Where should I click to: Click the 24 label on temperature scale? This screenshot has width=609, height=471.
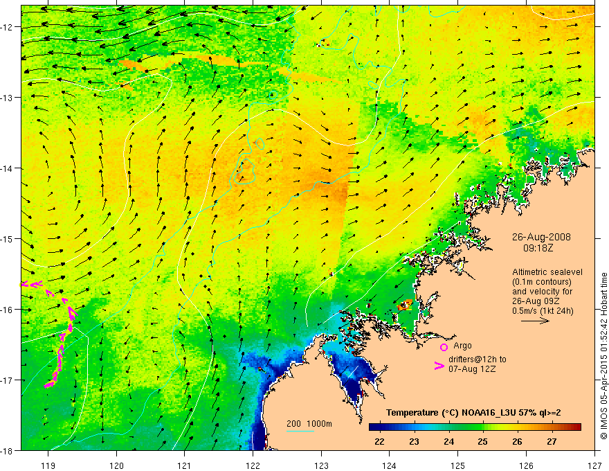tap(448, 441)
